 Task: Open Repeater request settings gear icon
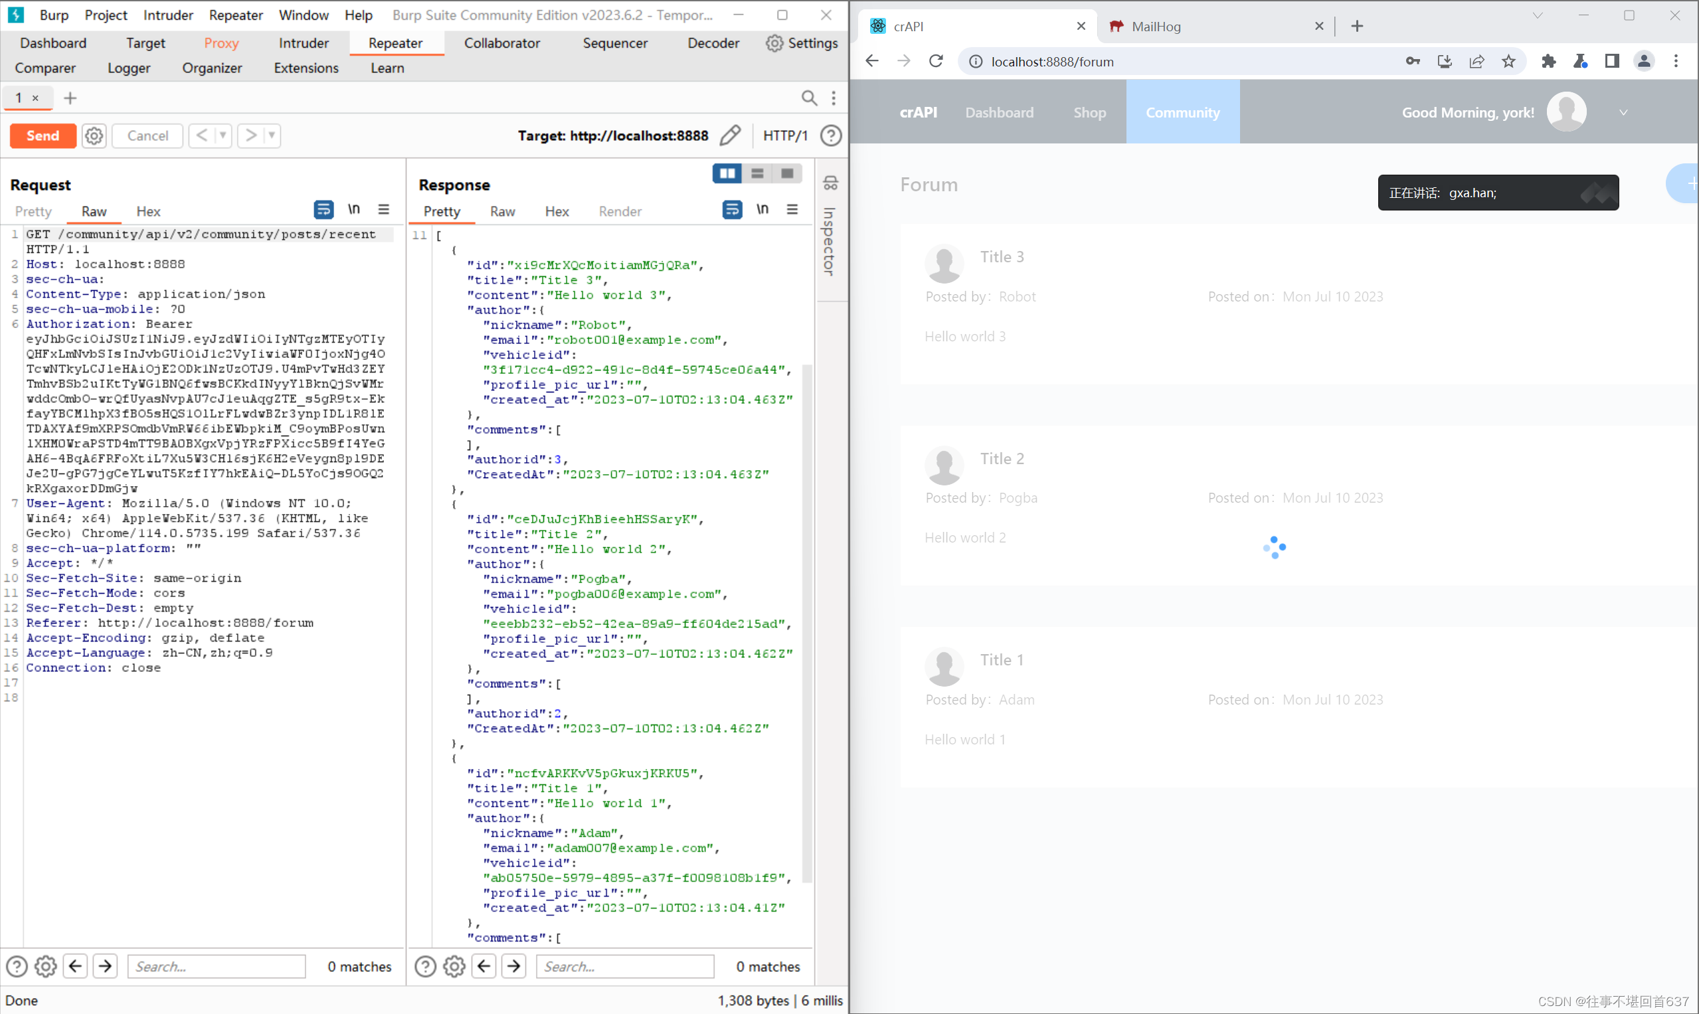point(94,135)
